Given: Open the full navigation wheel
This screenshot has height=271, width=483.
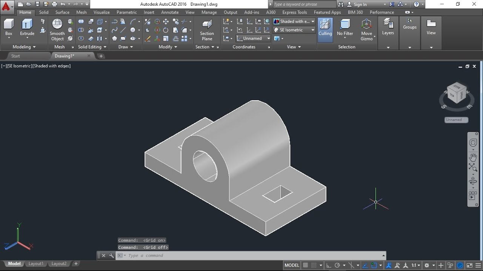Looking at the screenshot, I should click(473, 143).
